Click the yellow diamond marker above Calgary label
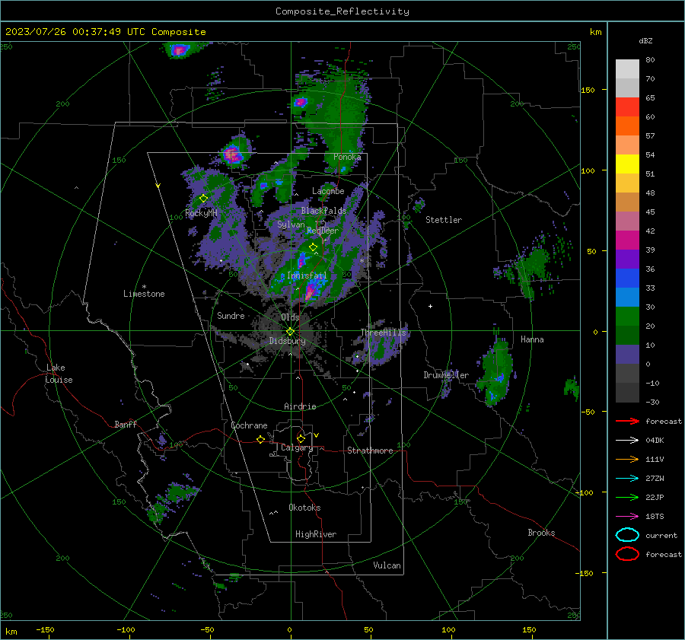This screenshot has height=640, width=685. 301,438
